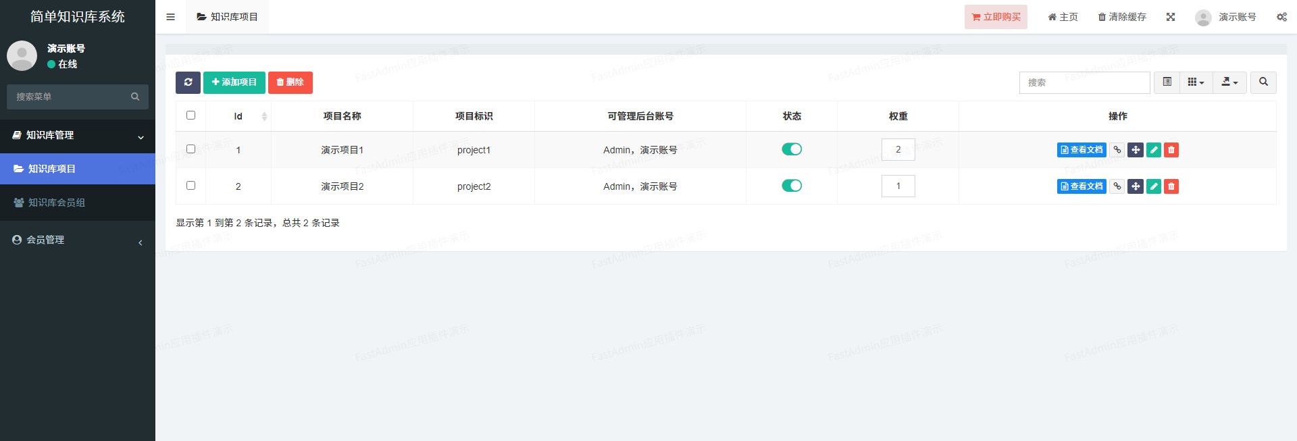This screenshot has height=441, width=1297.
Task: Click the 权重 column header
Action: 898,116
